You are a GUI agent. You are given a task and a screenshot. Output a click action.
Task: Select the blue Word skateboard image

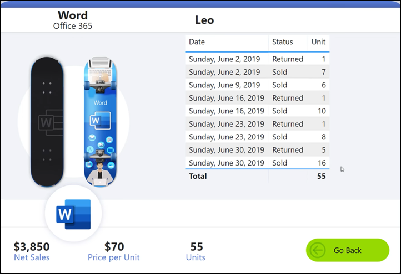(101, 122)
